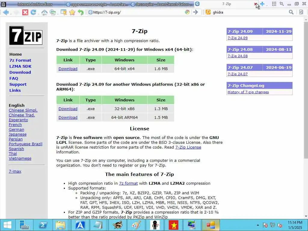The width and height of the screenshot is (308, 231).
Task: Switch to decompiler Avant Search tab
Action: tap(162, 4)
